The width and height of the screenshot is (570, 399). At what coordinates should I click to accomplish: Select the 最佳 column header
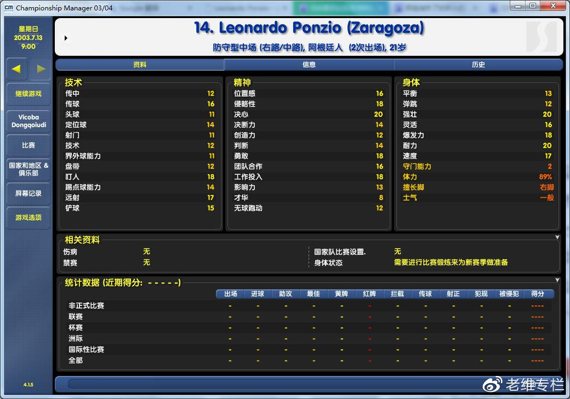point(314,294)
